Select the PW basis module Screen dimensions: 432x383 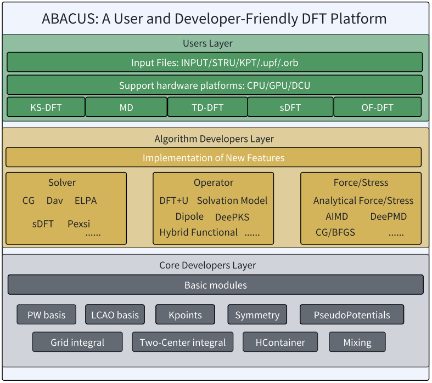tap(46, 315)
